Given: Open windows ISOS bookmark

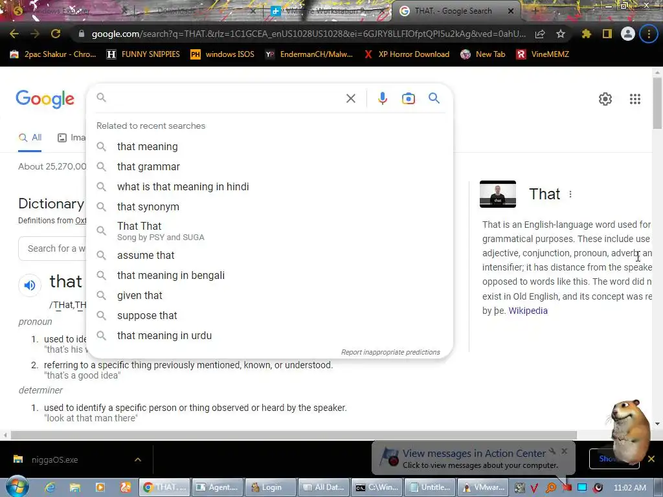Looking at the screenshot, I should point(223,54).
